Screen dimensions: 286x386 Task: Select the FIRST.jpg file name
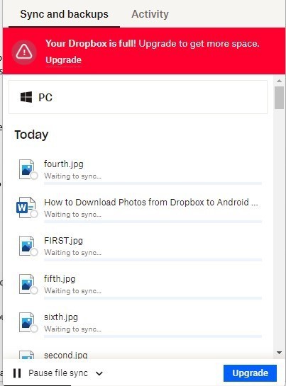click(x=63, y=241)
